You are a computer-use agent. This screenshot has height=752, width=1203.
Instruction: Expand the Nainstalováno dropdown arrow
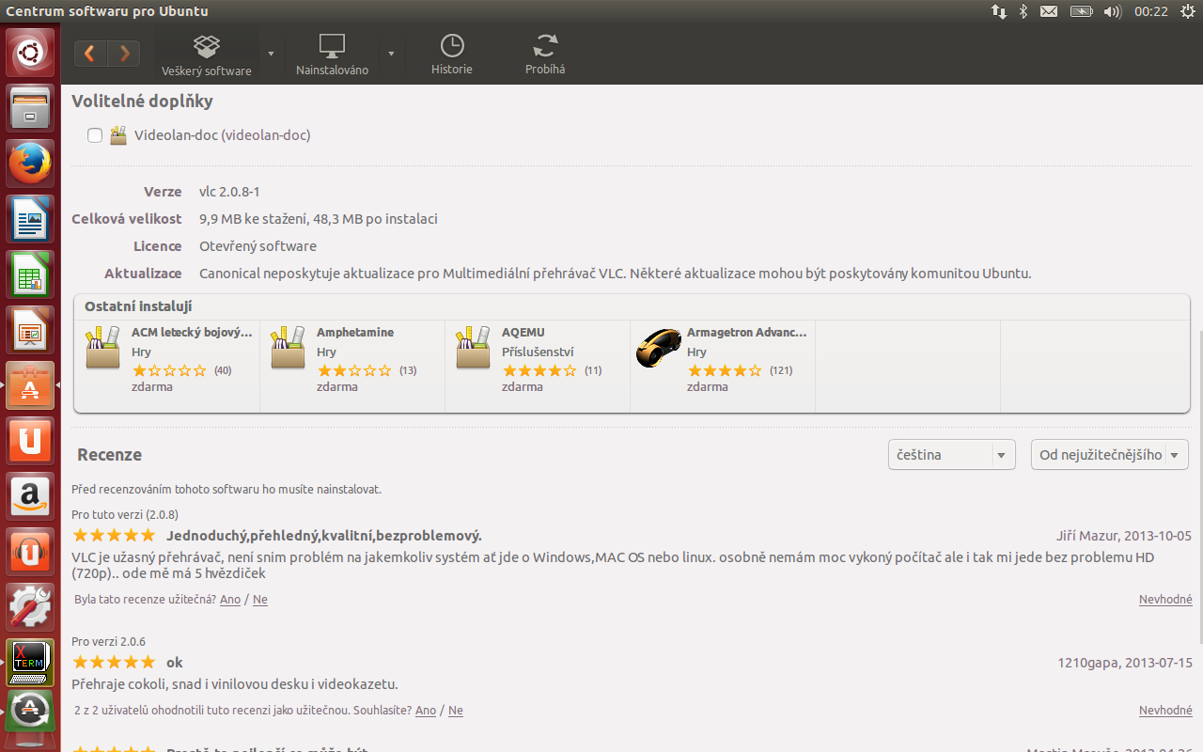(x=391, y=54)
